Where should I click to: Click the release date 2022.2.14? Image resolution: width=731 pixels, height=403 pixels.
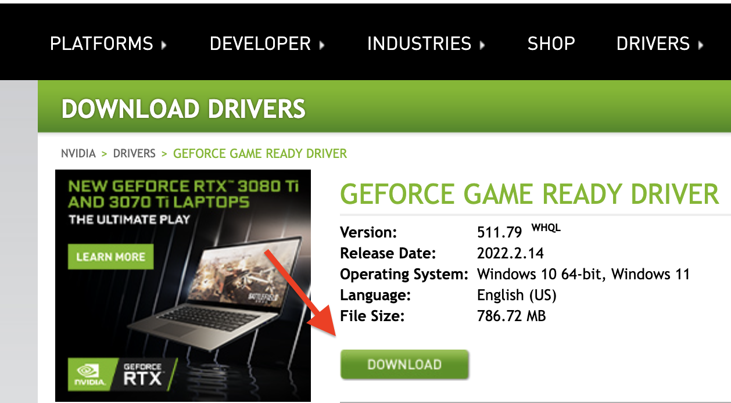(510, 254)
